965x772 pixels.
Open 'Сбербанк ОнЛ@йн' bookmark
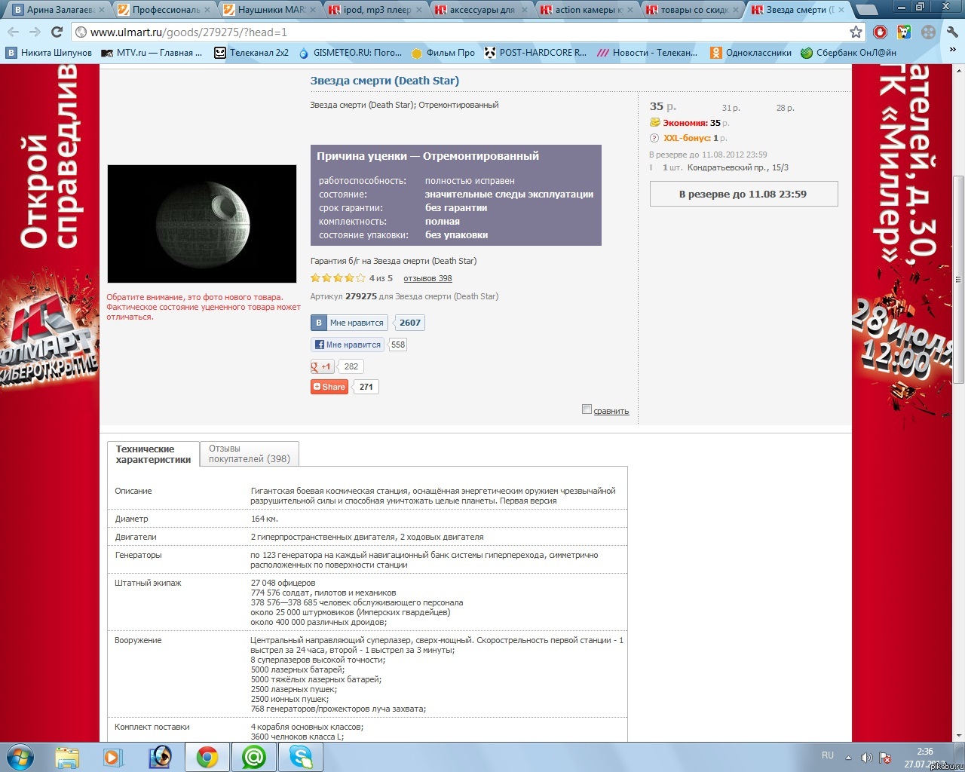point(848,53)
